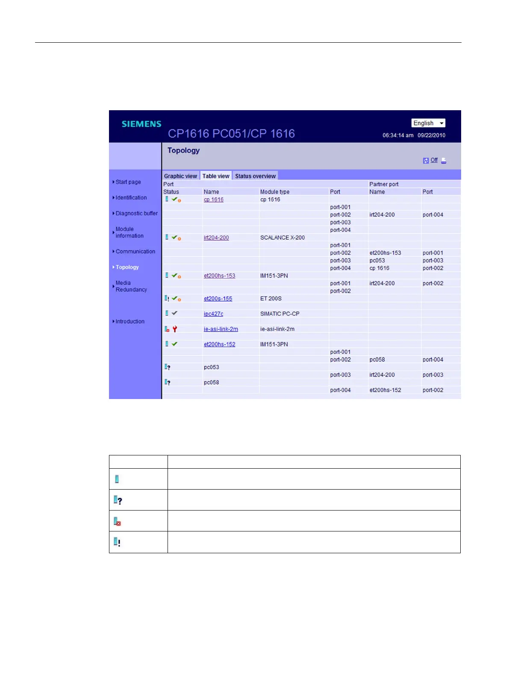Click the SCALANCE X-200 module type cell
Image resolution: width=509 pixels, height=678 pixels.
(282, 238)
